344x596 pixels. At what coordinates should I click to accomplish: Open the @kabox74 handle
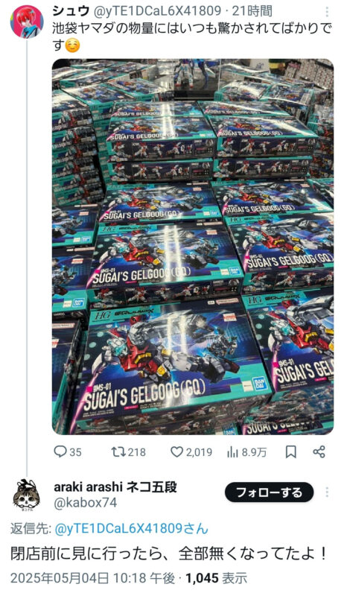pos(86,502)
